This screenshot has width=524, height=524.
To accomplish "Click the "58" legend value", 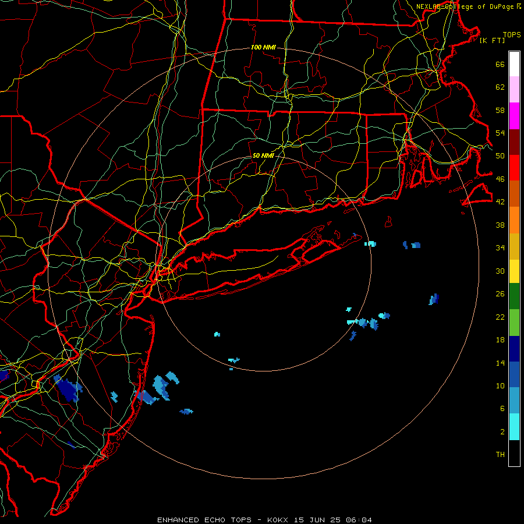I will pyautogui.click(x=500, y=110).
